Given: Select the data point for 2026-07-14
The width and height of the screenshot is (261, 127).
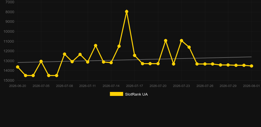Looking at the screenshot, I should 111,63.
